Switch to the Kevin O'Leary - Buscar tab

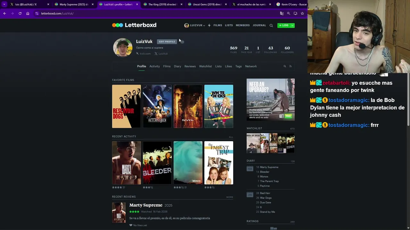click(x=291, y=4)
